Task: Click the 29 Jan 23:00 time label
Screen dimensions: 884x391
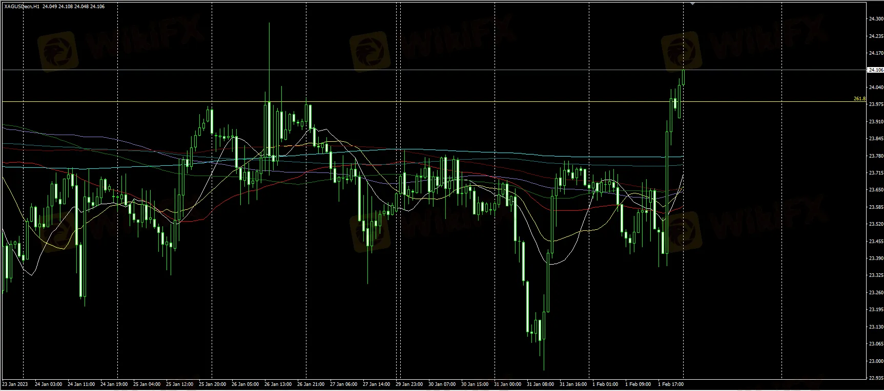Action: click(x=409, y=384)
